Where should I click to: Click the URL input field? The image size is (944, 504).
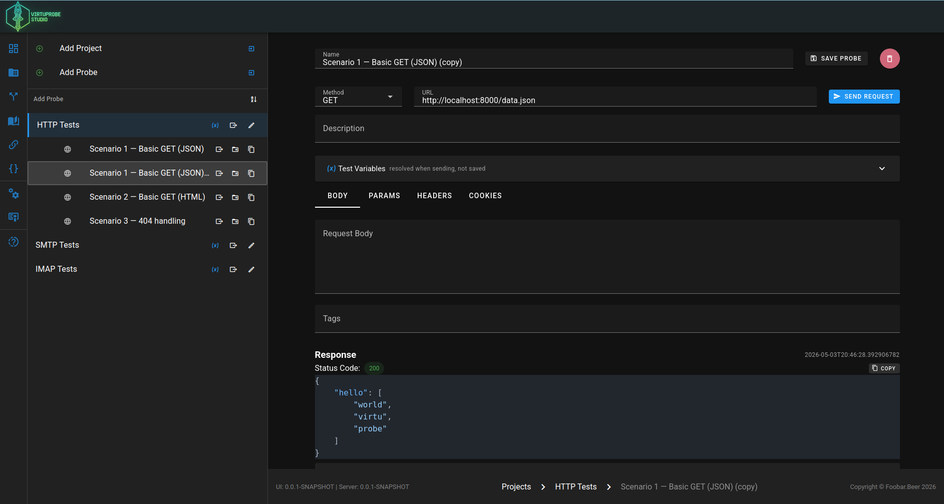615,97
